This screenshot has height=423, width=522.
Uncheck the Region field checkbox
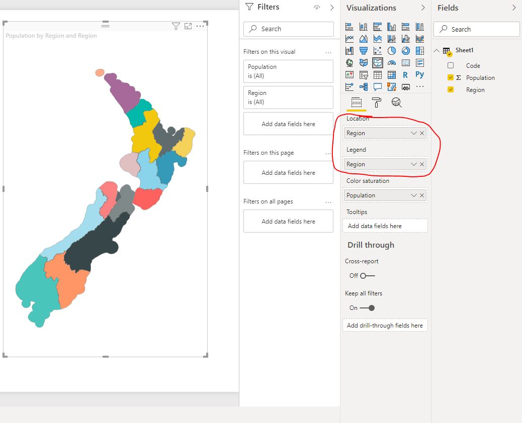(451, 89)
